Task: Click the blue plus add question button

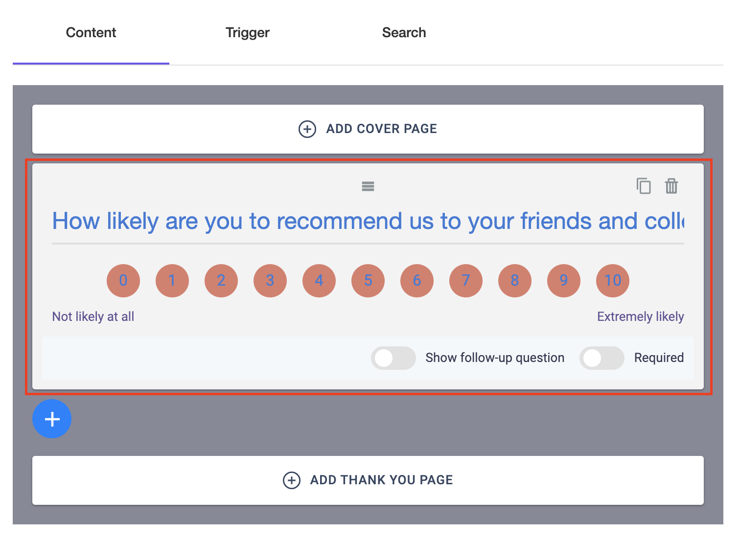Action: tap(52, 419)
